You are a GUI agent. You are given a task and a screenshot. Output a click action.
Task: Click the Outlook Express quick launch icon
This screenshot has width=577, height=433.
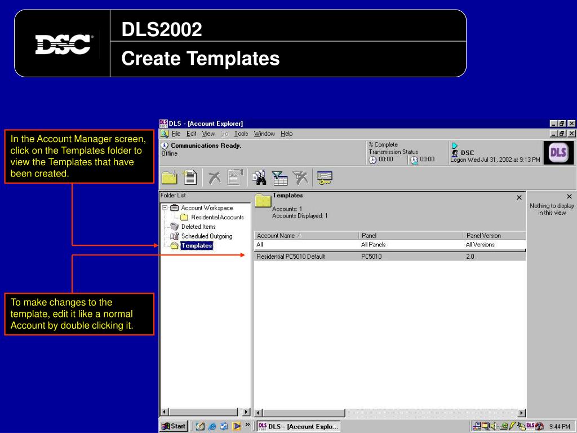click(224, 426)
